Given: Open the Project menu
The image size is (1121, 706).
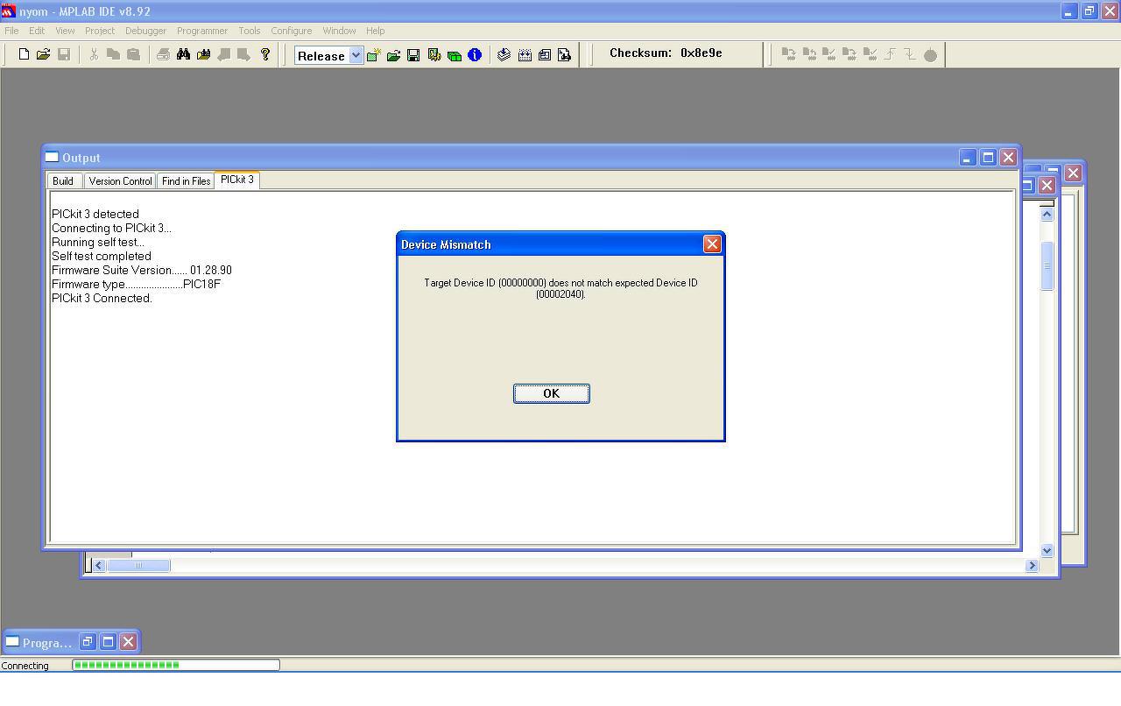Looking at the screenshot, I should 100,31.
